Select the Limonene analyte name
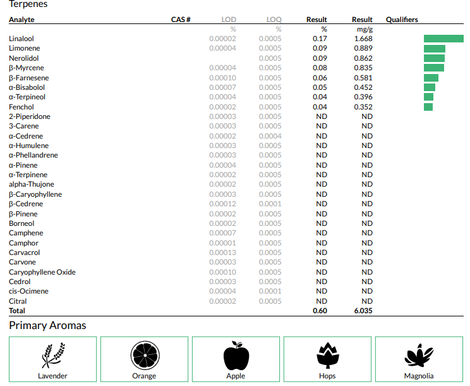This screenshot has height=386, width=470. [24, 49]
